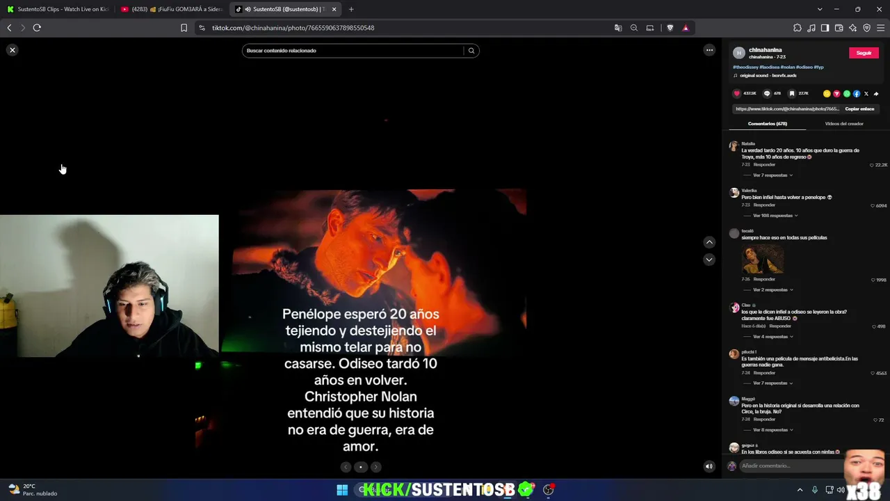Like the antibelicista comment with 4563 likes
Viewport: 890px width, 501px height.
[x=873, y=373]
